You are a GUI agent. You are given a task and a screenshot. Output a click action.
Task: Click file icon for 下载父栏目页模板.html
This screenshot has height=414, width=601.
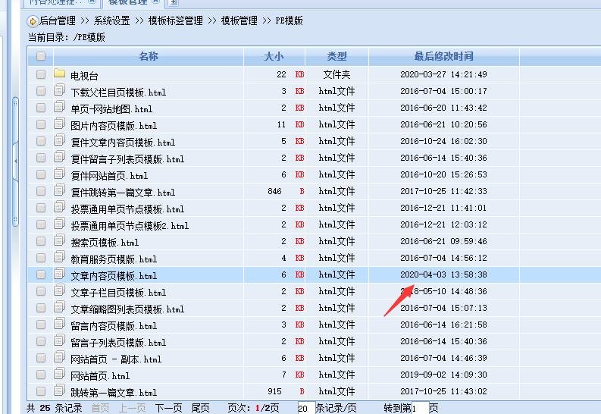coord(60,91)
